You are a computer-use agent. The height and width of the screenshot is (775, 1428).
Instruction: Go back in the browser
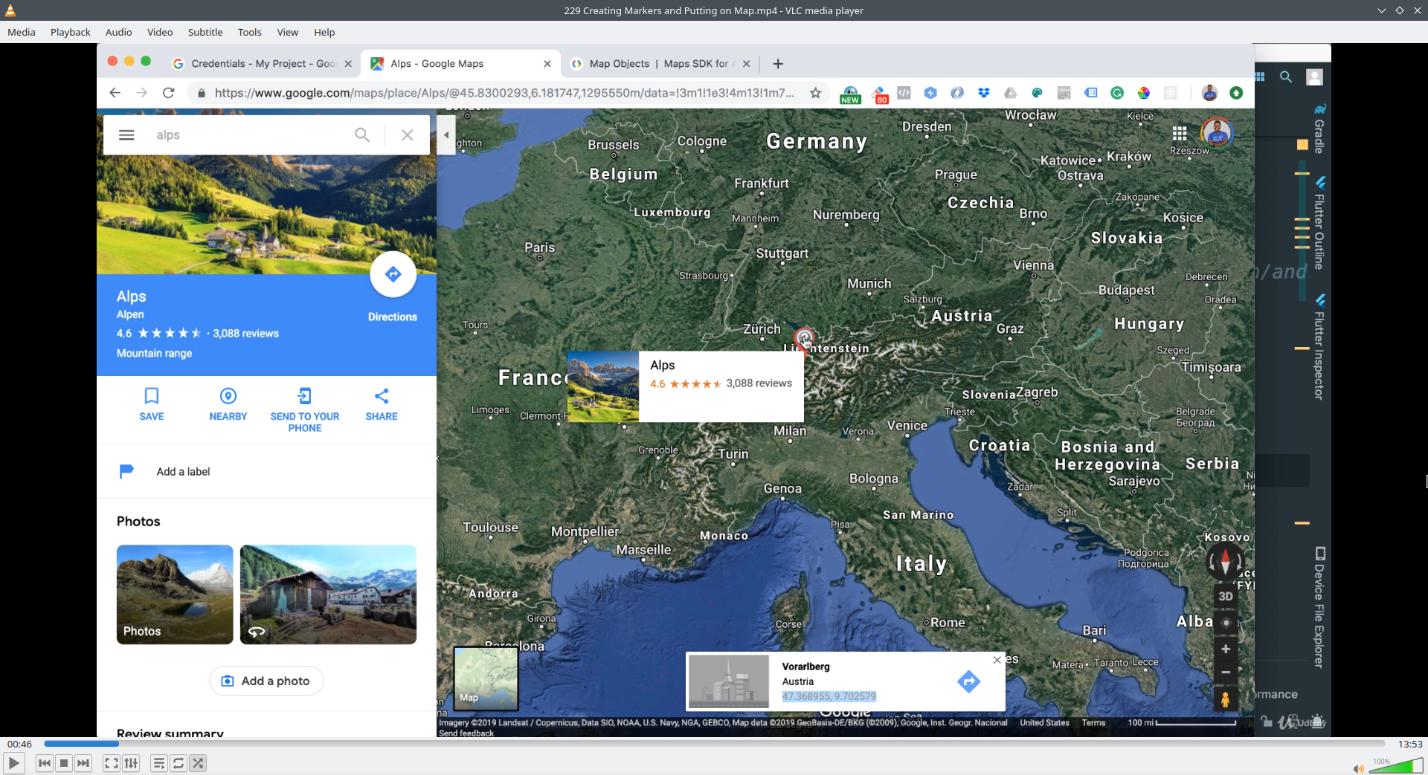[x=115, y=93]
